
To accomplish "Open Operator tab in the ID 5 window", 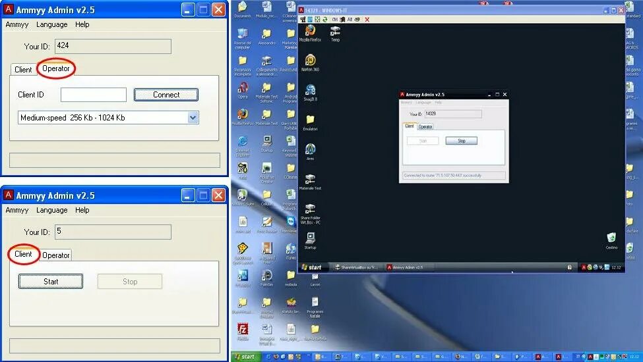I will click(x=56, y=255).
